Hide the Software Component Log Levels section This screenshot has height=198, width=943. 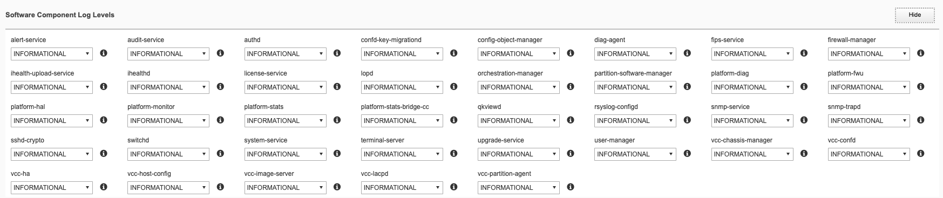coord(914,15)
